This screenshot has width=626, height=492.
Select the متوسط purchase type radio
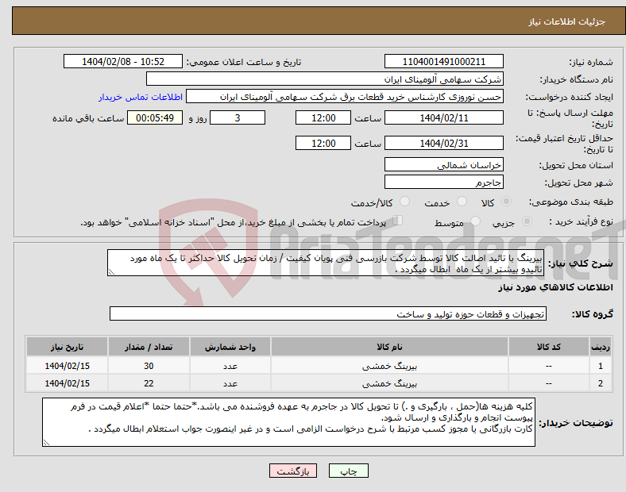475,221
